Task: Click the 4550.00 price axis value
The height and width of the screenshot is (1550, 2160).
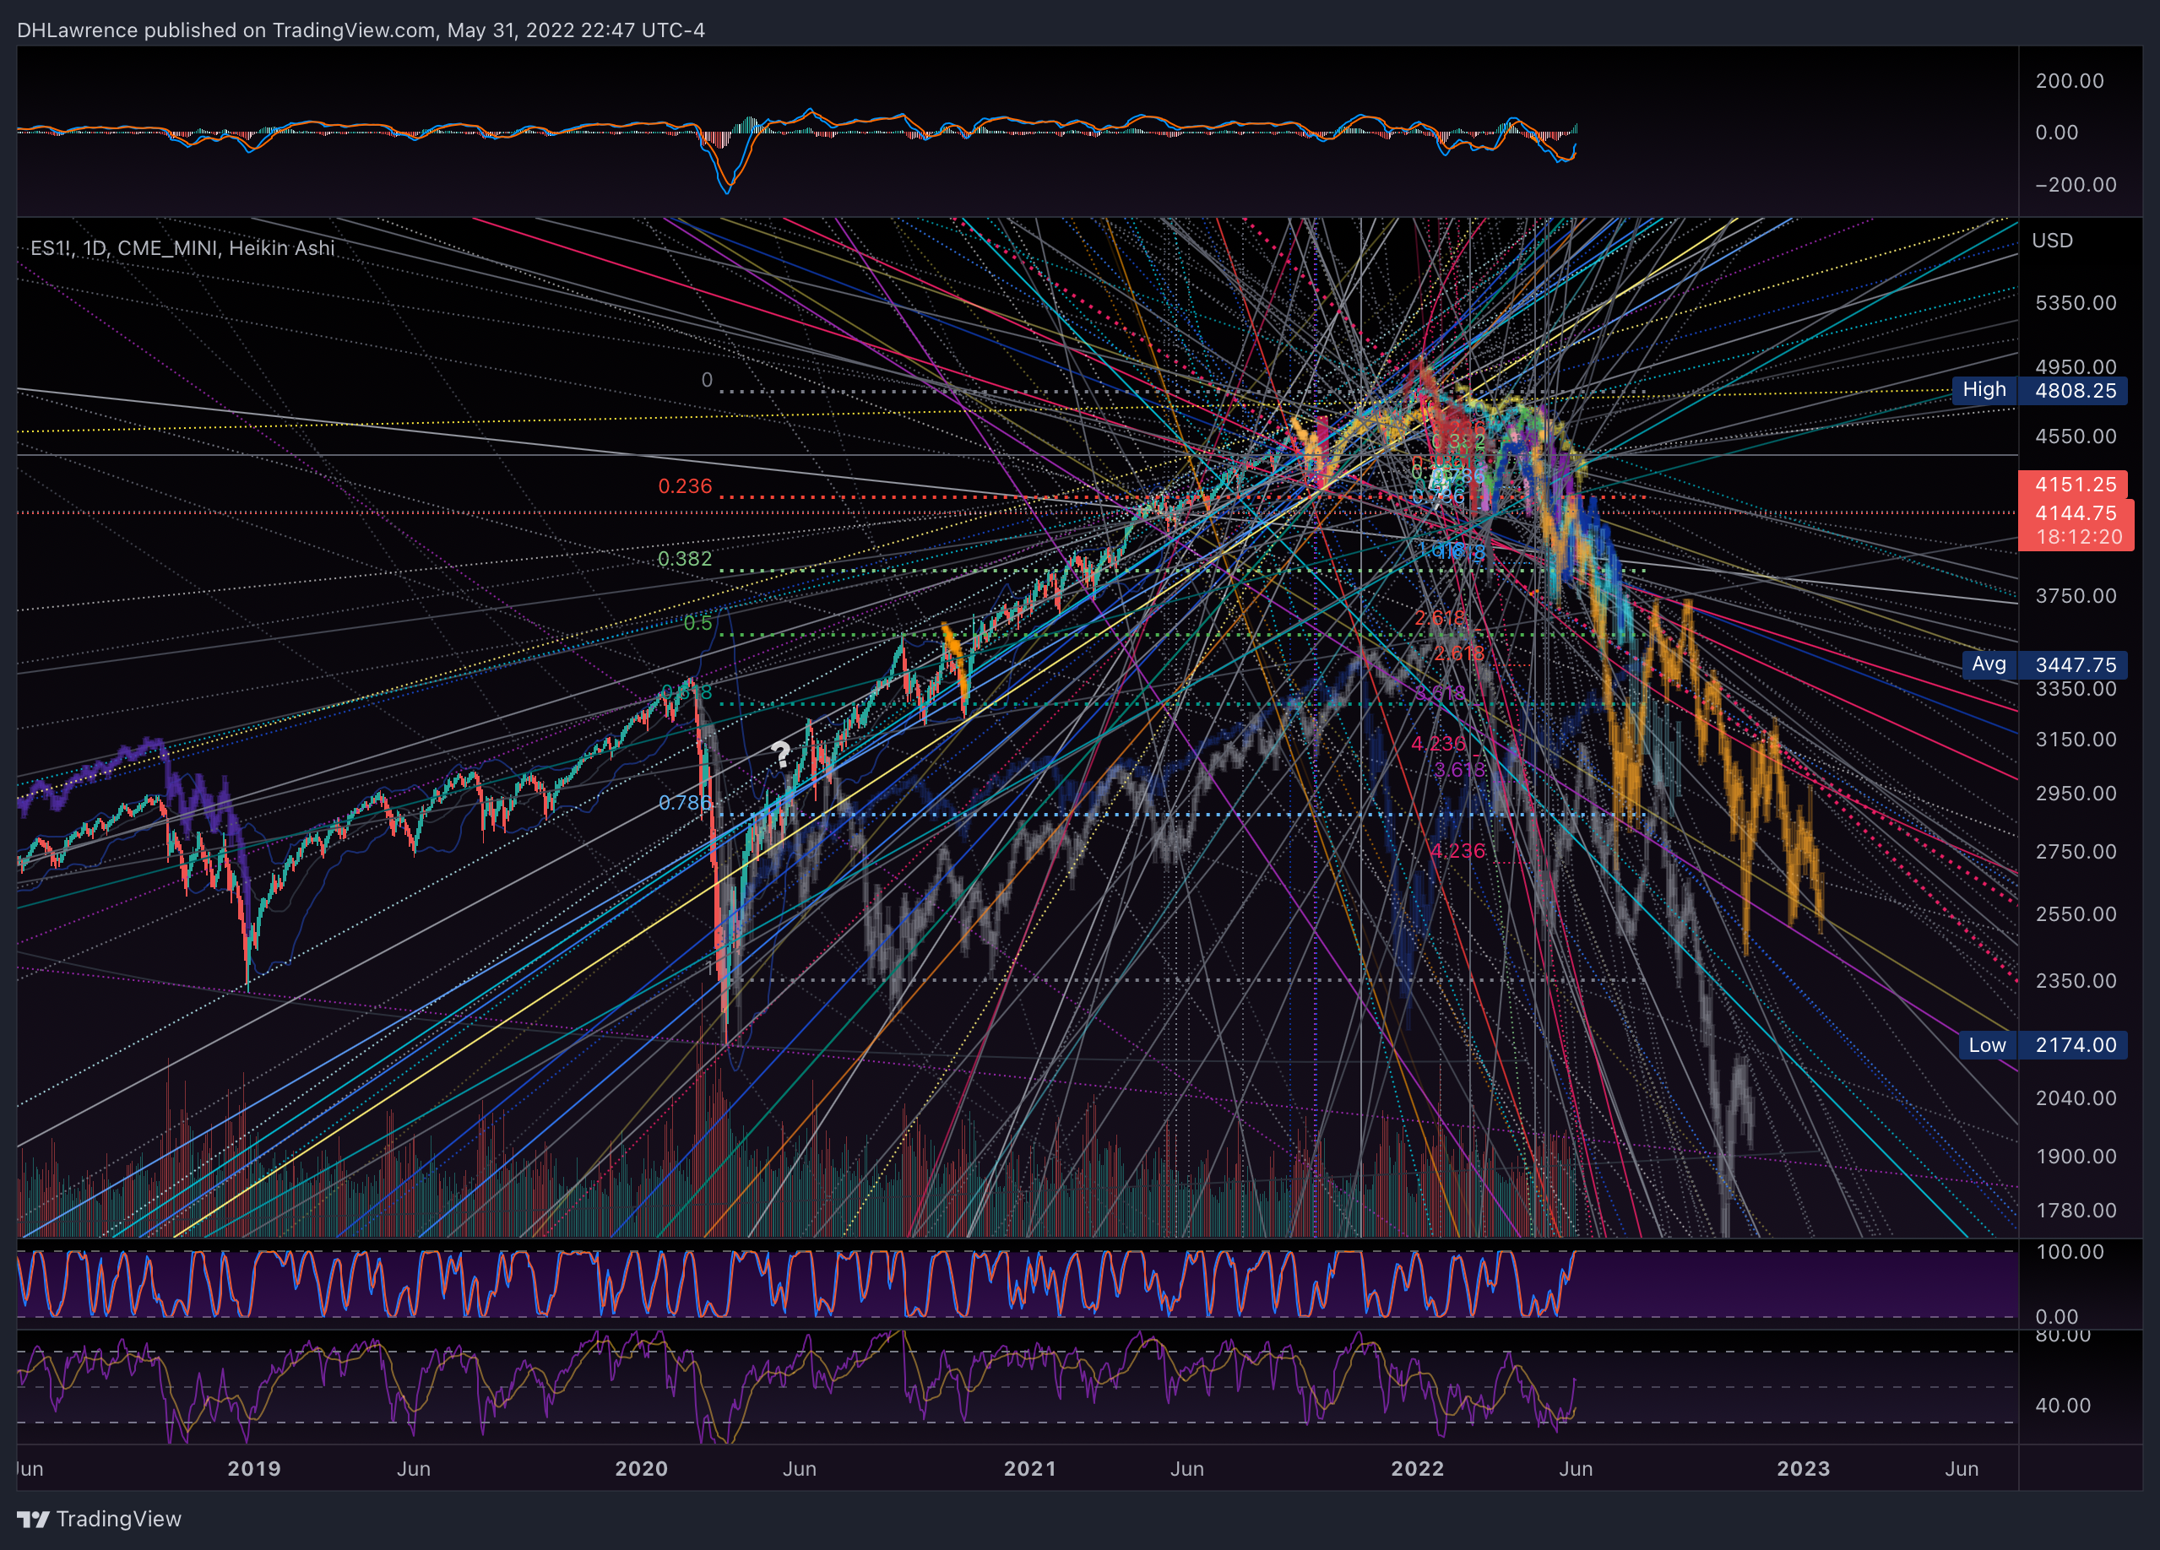Action: click(2076, 436)
